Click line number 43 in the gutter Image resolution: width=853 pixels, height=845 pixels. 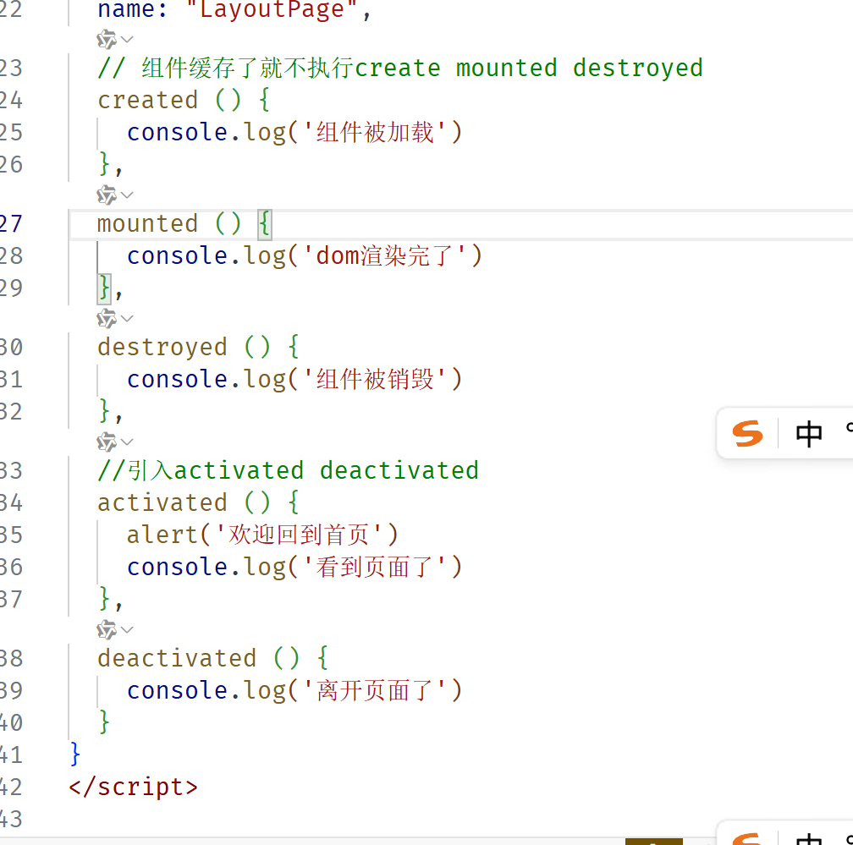click(x=11, y=819)
